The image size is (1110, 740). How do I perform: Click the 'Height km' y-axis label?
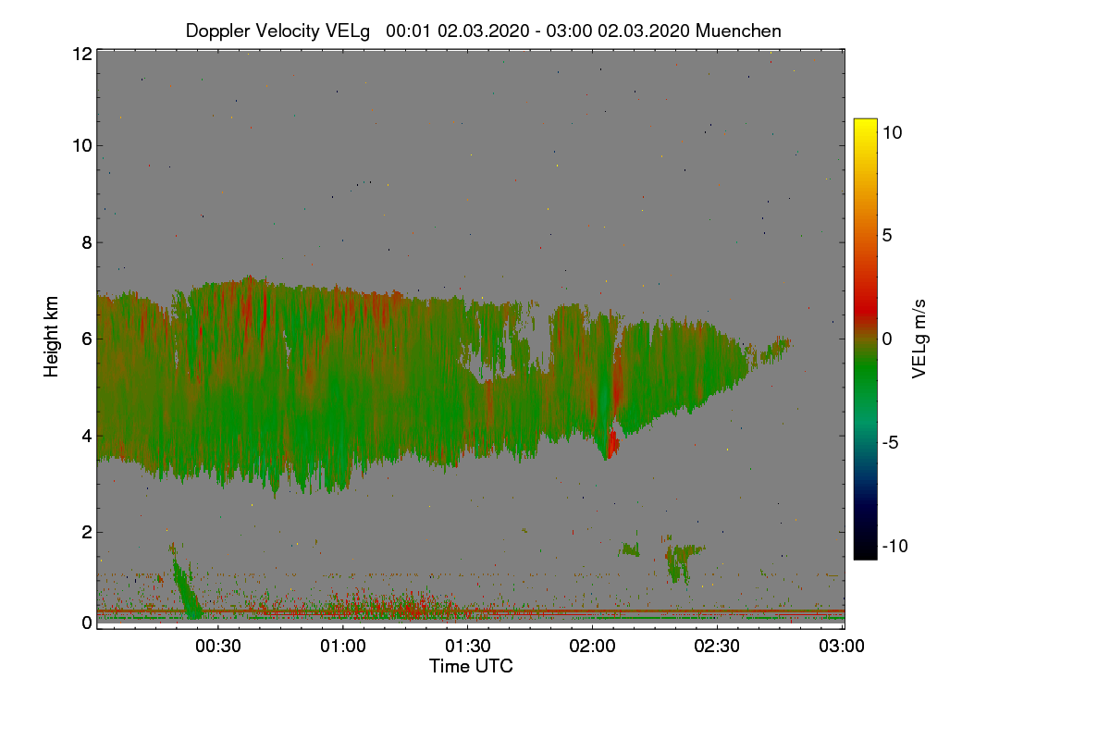pos(53,336)
